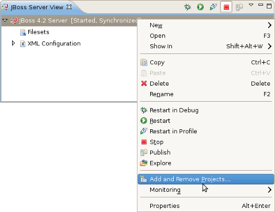
Task: Click the F2 shortcut text
Action: click(267, 94)
